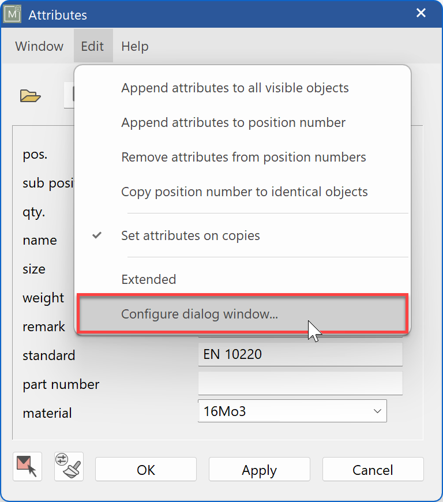Select Configure dialog window...
Image resolution: width=443 pixels, height=502 pixels.
(x=243, y=314)
